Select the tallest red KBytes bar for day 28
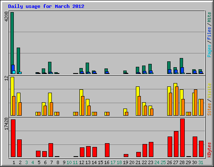 coord(182,138)
